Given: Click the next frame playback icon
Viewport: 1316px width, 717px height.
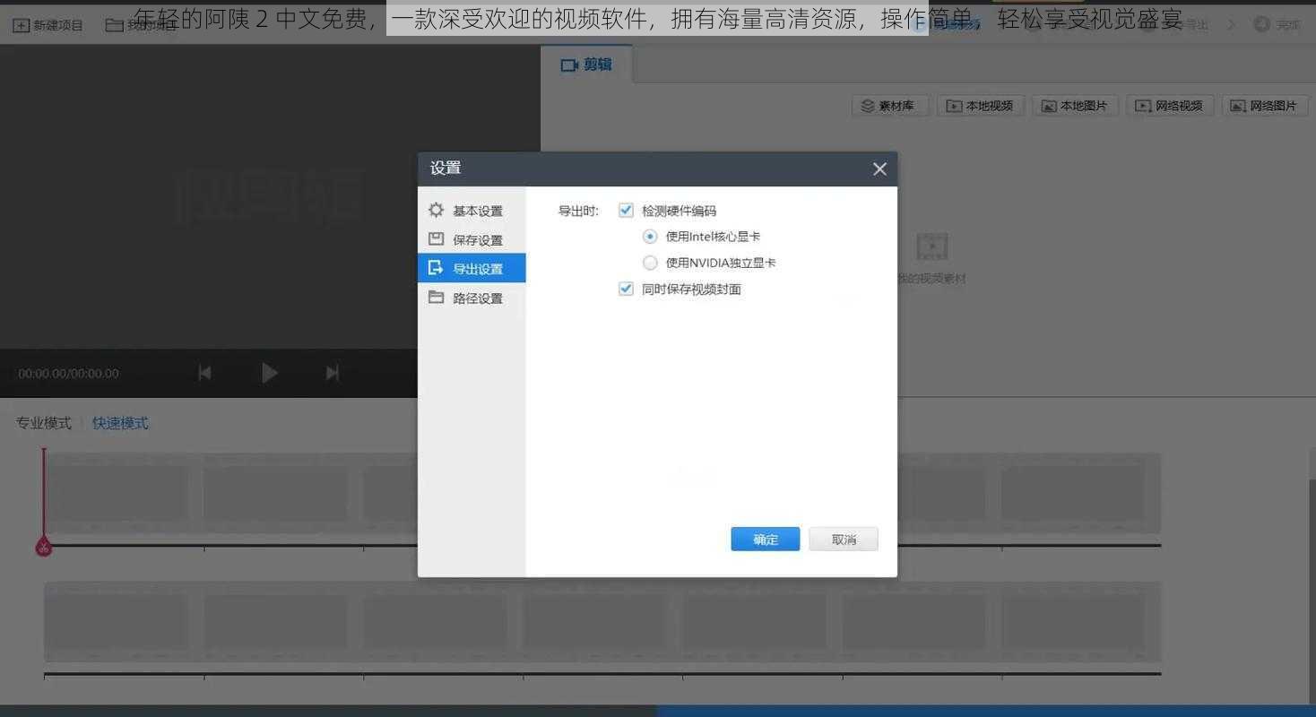Looking at the screenshot, I should coord(333,373).
